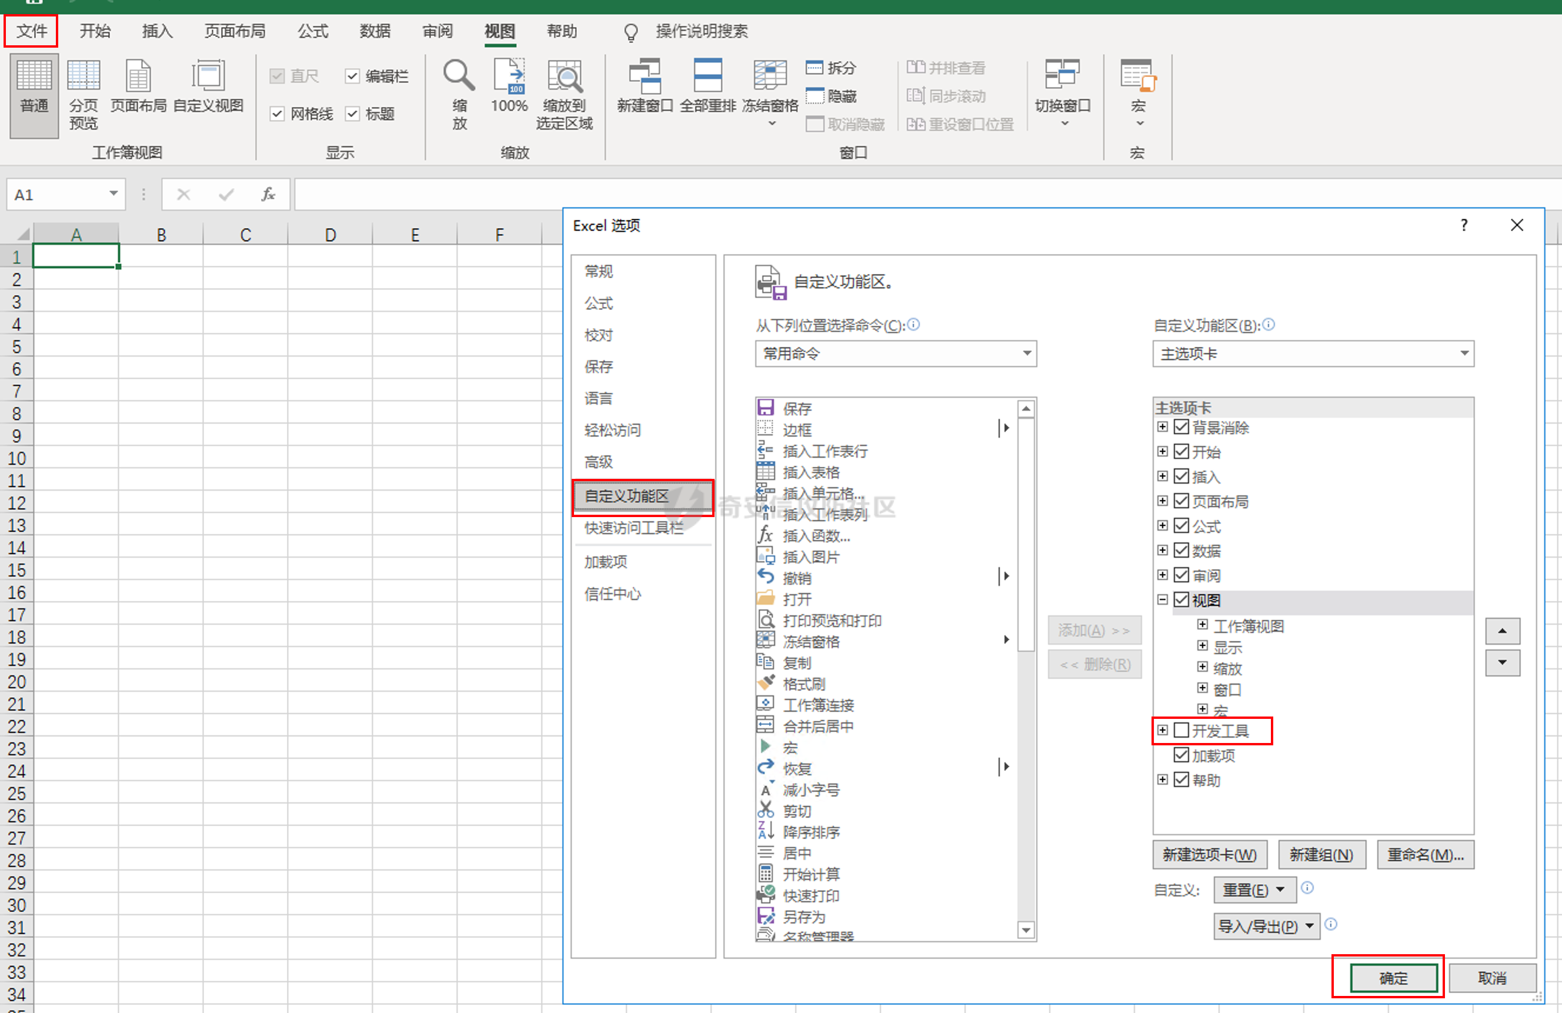Image resolution: width=1562 pixels, height=1013 pixels.
Task: Uncheck the Data (数据) tab checkbox in list
Action: (x=1181, y=550)
